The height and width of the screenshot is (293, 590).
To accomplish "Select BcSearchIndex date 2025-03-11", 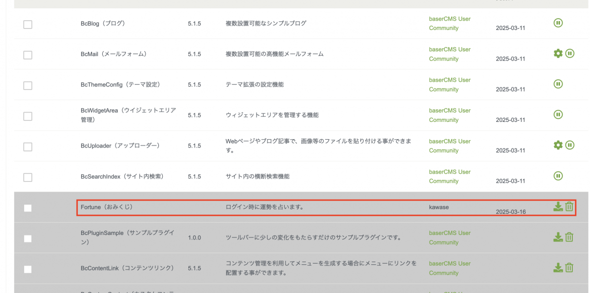I will point(511,181).
